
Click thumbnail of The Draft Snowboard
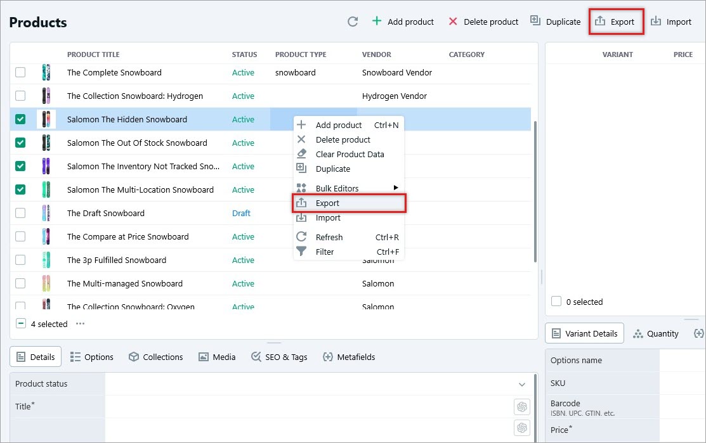[x=46, y=213]
